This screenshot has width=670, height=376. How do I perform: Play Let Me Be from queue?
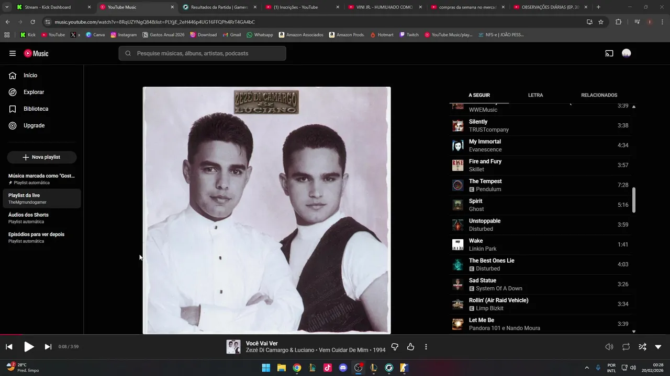[x=540, y=324]
